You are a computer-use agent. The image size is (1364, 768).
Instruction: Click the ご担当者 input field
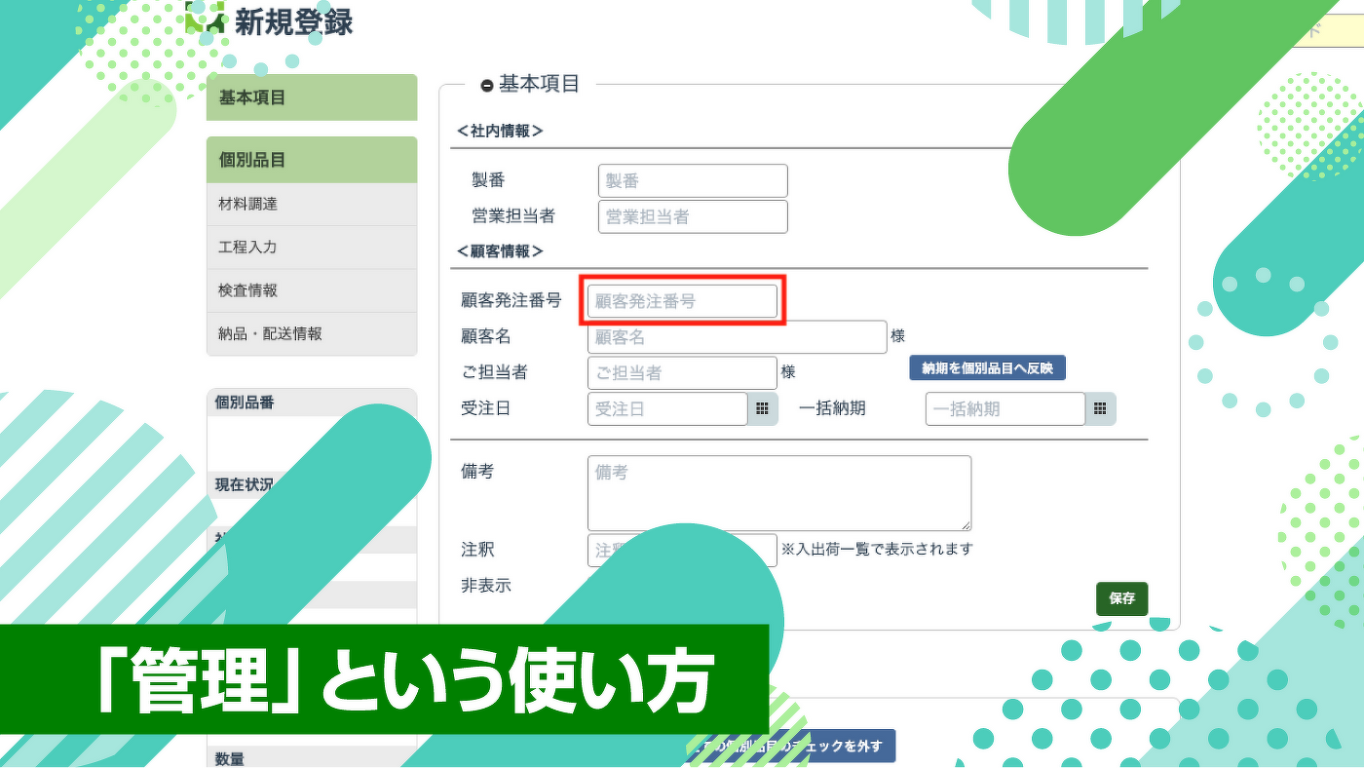pyautogui.click(x=681, y=373)
